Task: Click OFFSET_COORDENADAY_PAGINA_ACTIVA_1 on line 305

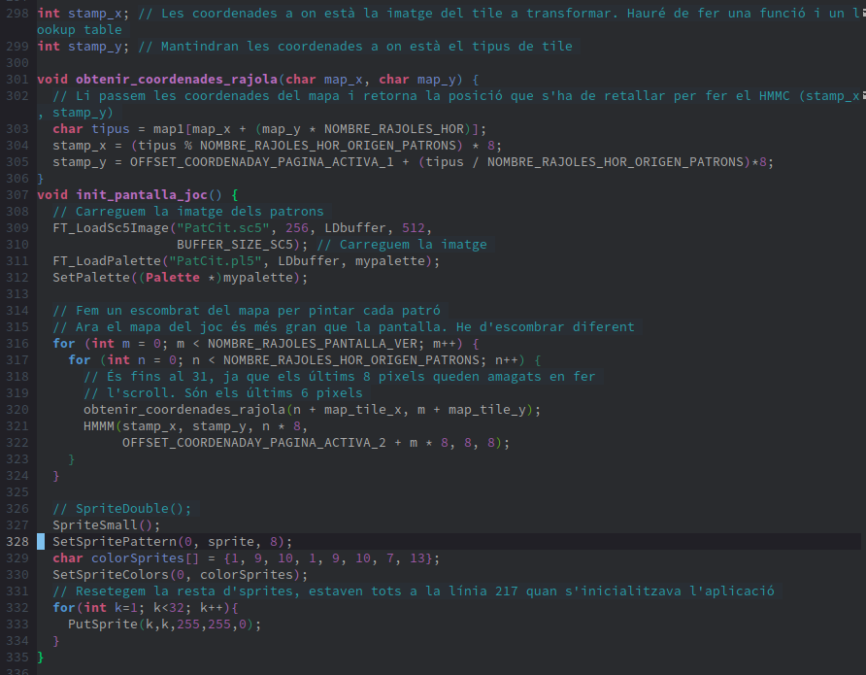Action: 262,162
